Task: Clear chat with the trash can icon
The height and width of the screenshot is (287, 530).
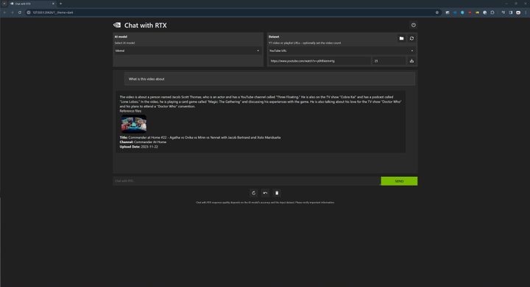Action: click(277, 193)
